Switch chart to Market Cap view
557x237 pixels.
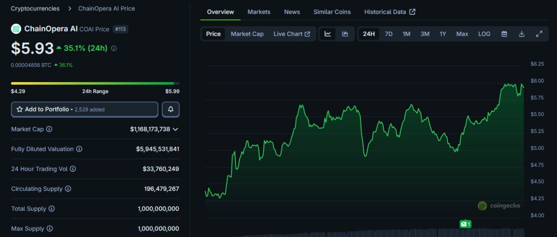[x=247, y=34]
